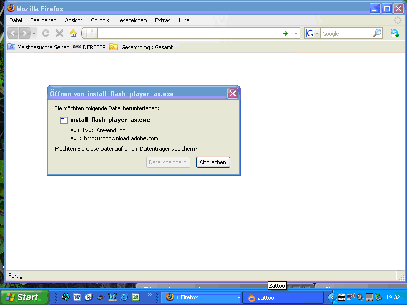Open the back/forward history dropdown arrow

(x=34, y=33)
